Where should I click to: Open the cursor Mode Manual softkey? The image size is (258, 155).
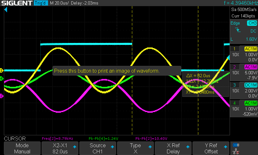pyautogui.click(x=22, y=149)
